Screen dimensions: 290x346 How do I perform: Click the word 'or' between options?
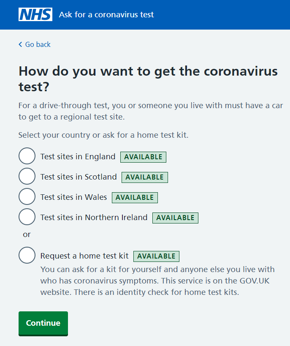(x=27, y=234)
